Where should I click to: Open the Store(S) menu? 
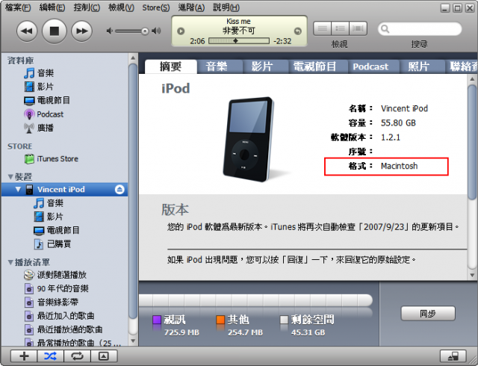pyautogui.click(x=156, y=7)
